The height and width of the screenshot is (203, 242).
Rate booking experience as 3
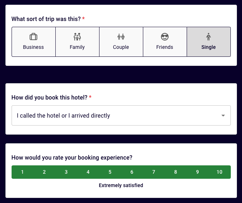pyautogui.click(x=66, y=172)
